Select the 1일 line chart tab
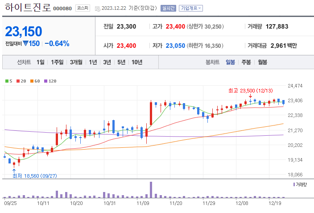Image resolution: width=314 pixels, height=213 pixels. coord(41,62)
